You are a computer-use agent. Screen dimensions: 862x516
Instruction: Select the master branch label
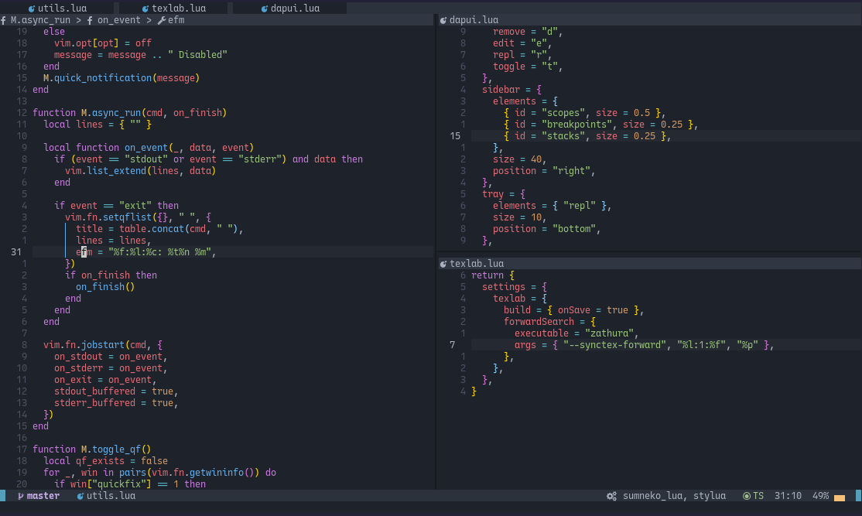[43, 496]
